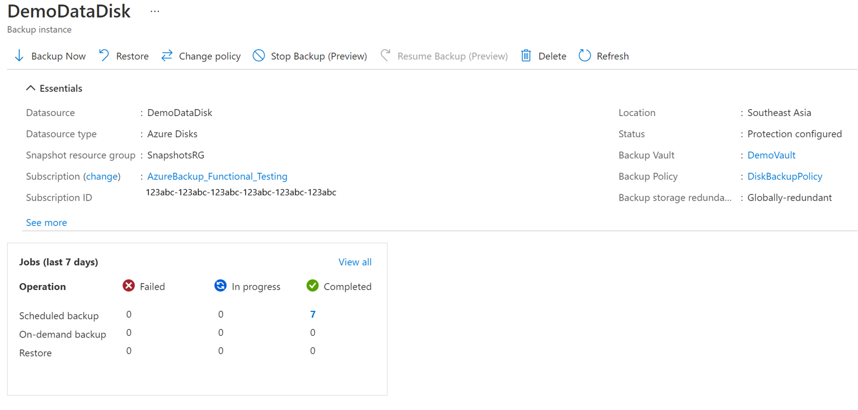Open the AzureBackup_Functional_Testing subscription
Viewport: 858px width, 410px height.
pos(217,176)
